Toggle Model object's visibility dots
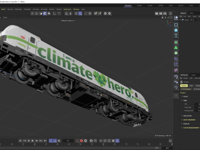 [x=193, y=20]
